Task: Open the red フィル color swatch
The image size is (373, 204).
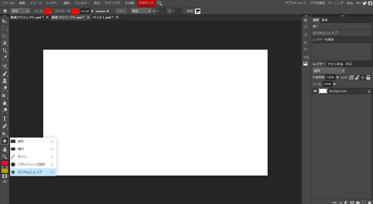Action: click(x=48, y=11)
